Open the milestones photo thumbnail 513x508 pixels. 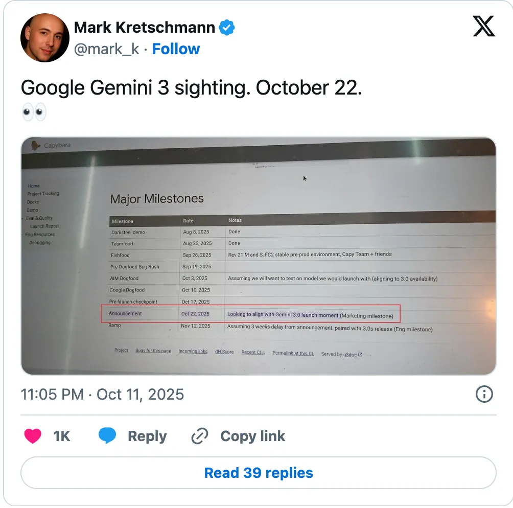click(258, 256)
